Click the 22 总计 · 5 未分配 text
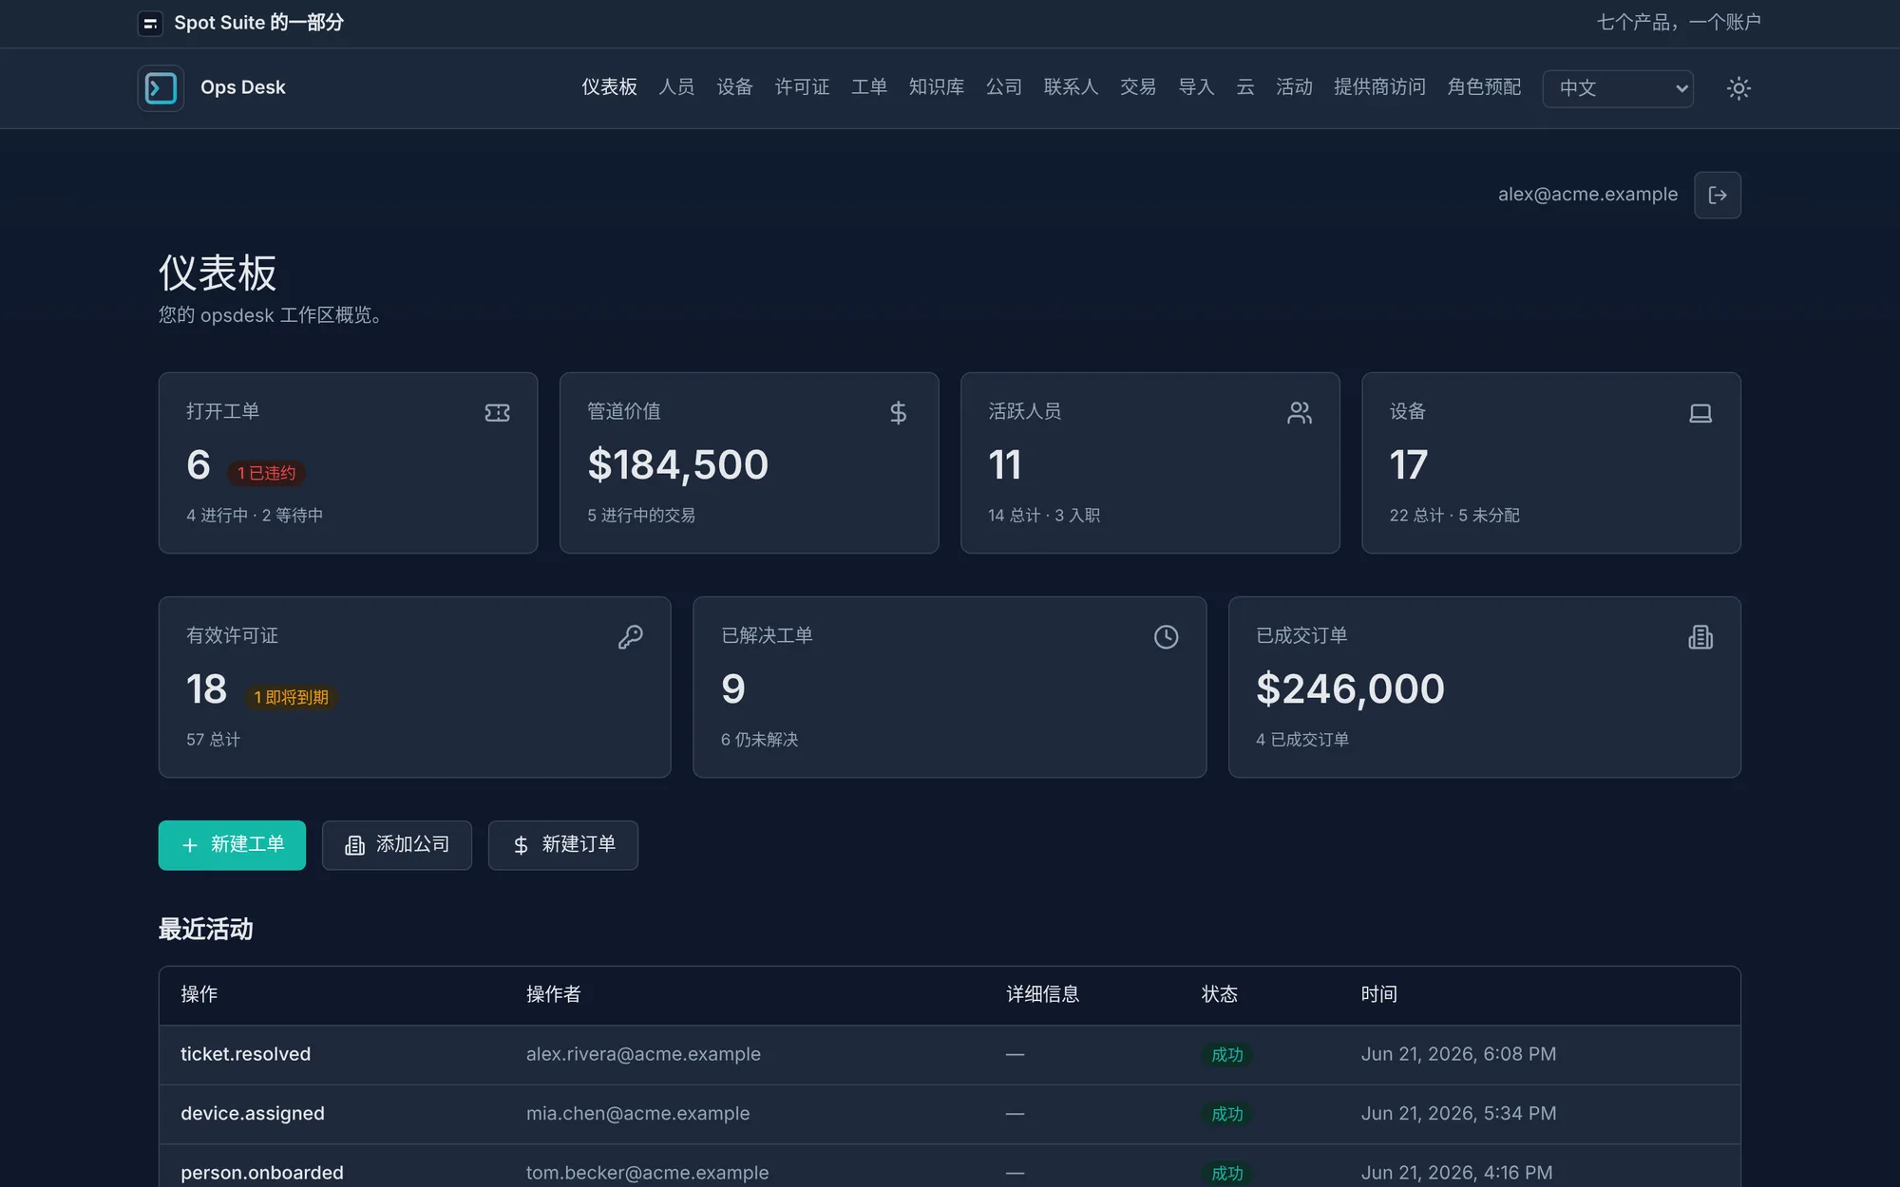 (1454, 516)
